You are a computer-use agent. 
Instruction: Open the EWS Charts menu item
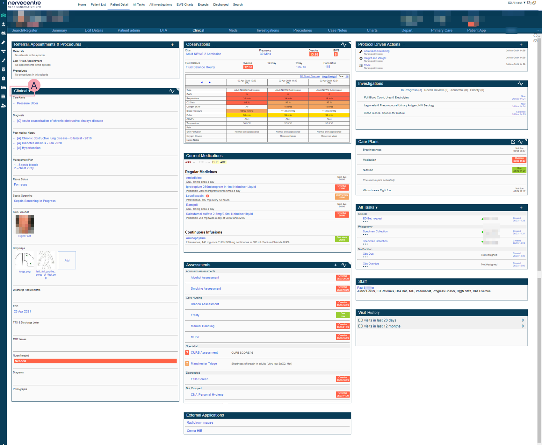pos(185,5)
